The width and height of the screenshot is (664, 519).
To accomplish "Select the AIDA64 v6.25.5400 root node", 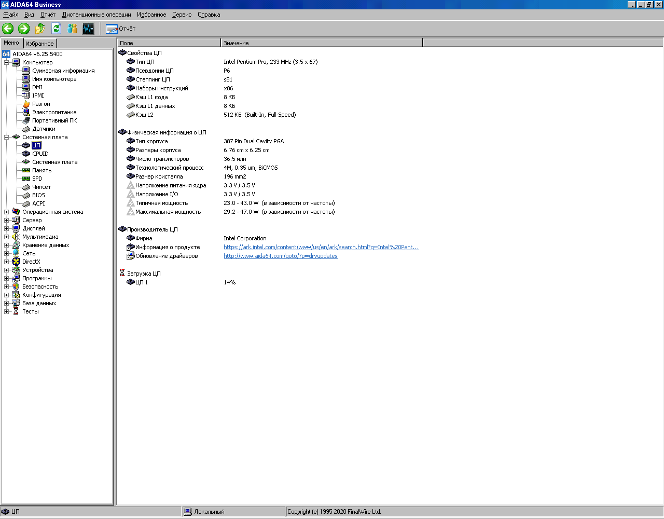I will (37, 54).
